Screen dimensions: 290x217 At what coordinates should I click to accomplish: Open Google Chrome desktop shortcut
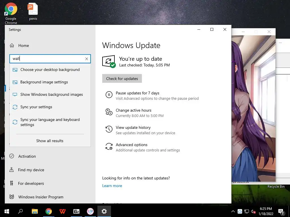(11, 14)
